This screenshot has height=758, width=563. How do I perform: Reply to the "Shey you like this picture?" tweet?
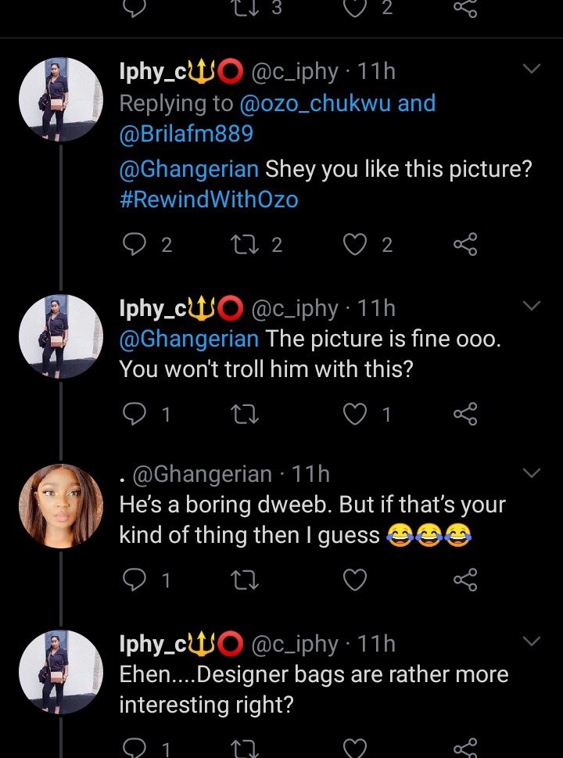click(134, 246)
